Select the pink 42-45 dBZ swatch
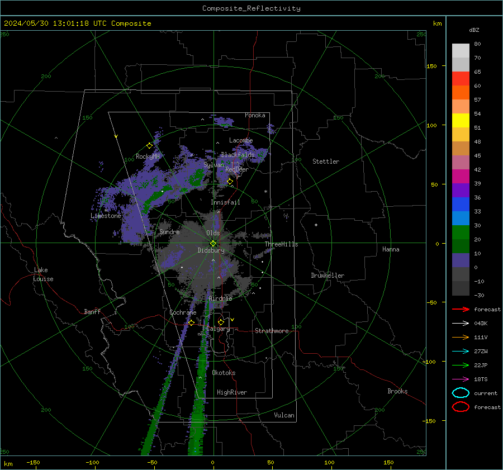 coord(461,162)
